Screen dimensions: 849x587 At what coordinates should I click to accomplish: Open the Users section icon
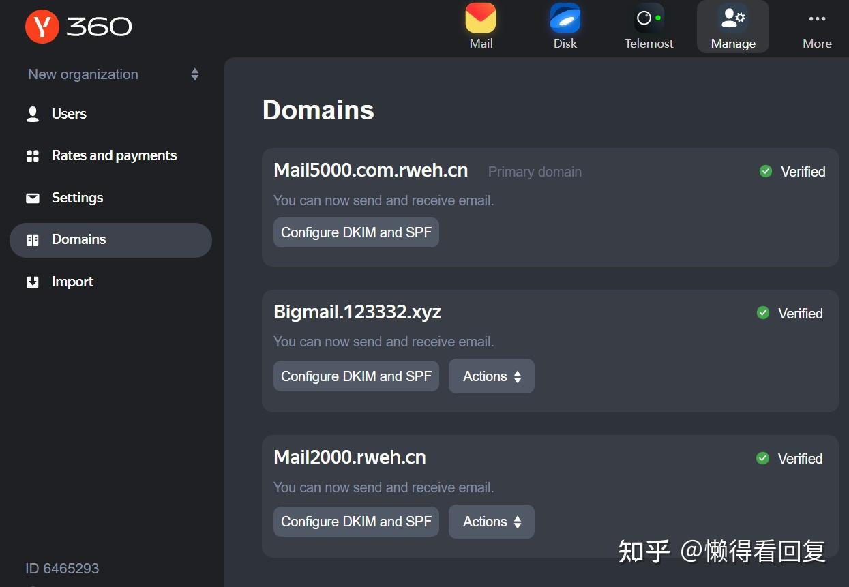click(x=33, y=114)
